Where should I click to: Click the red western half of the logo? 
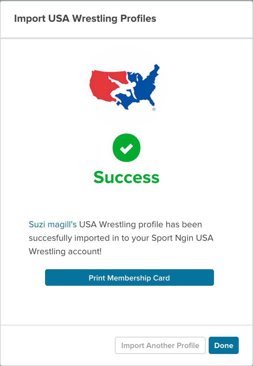tap(99, 85)
